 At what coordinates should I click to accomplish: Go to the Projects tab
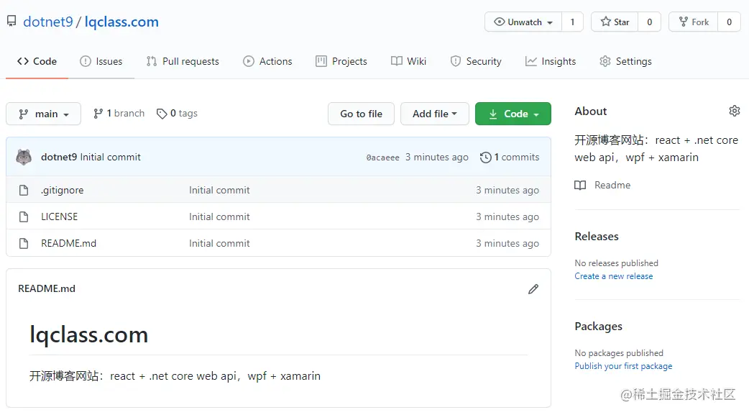[x=341, y=61]
